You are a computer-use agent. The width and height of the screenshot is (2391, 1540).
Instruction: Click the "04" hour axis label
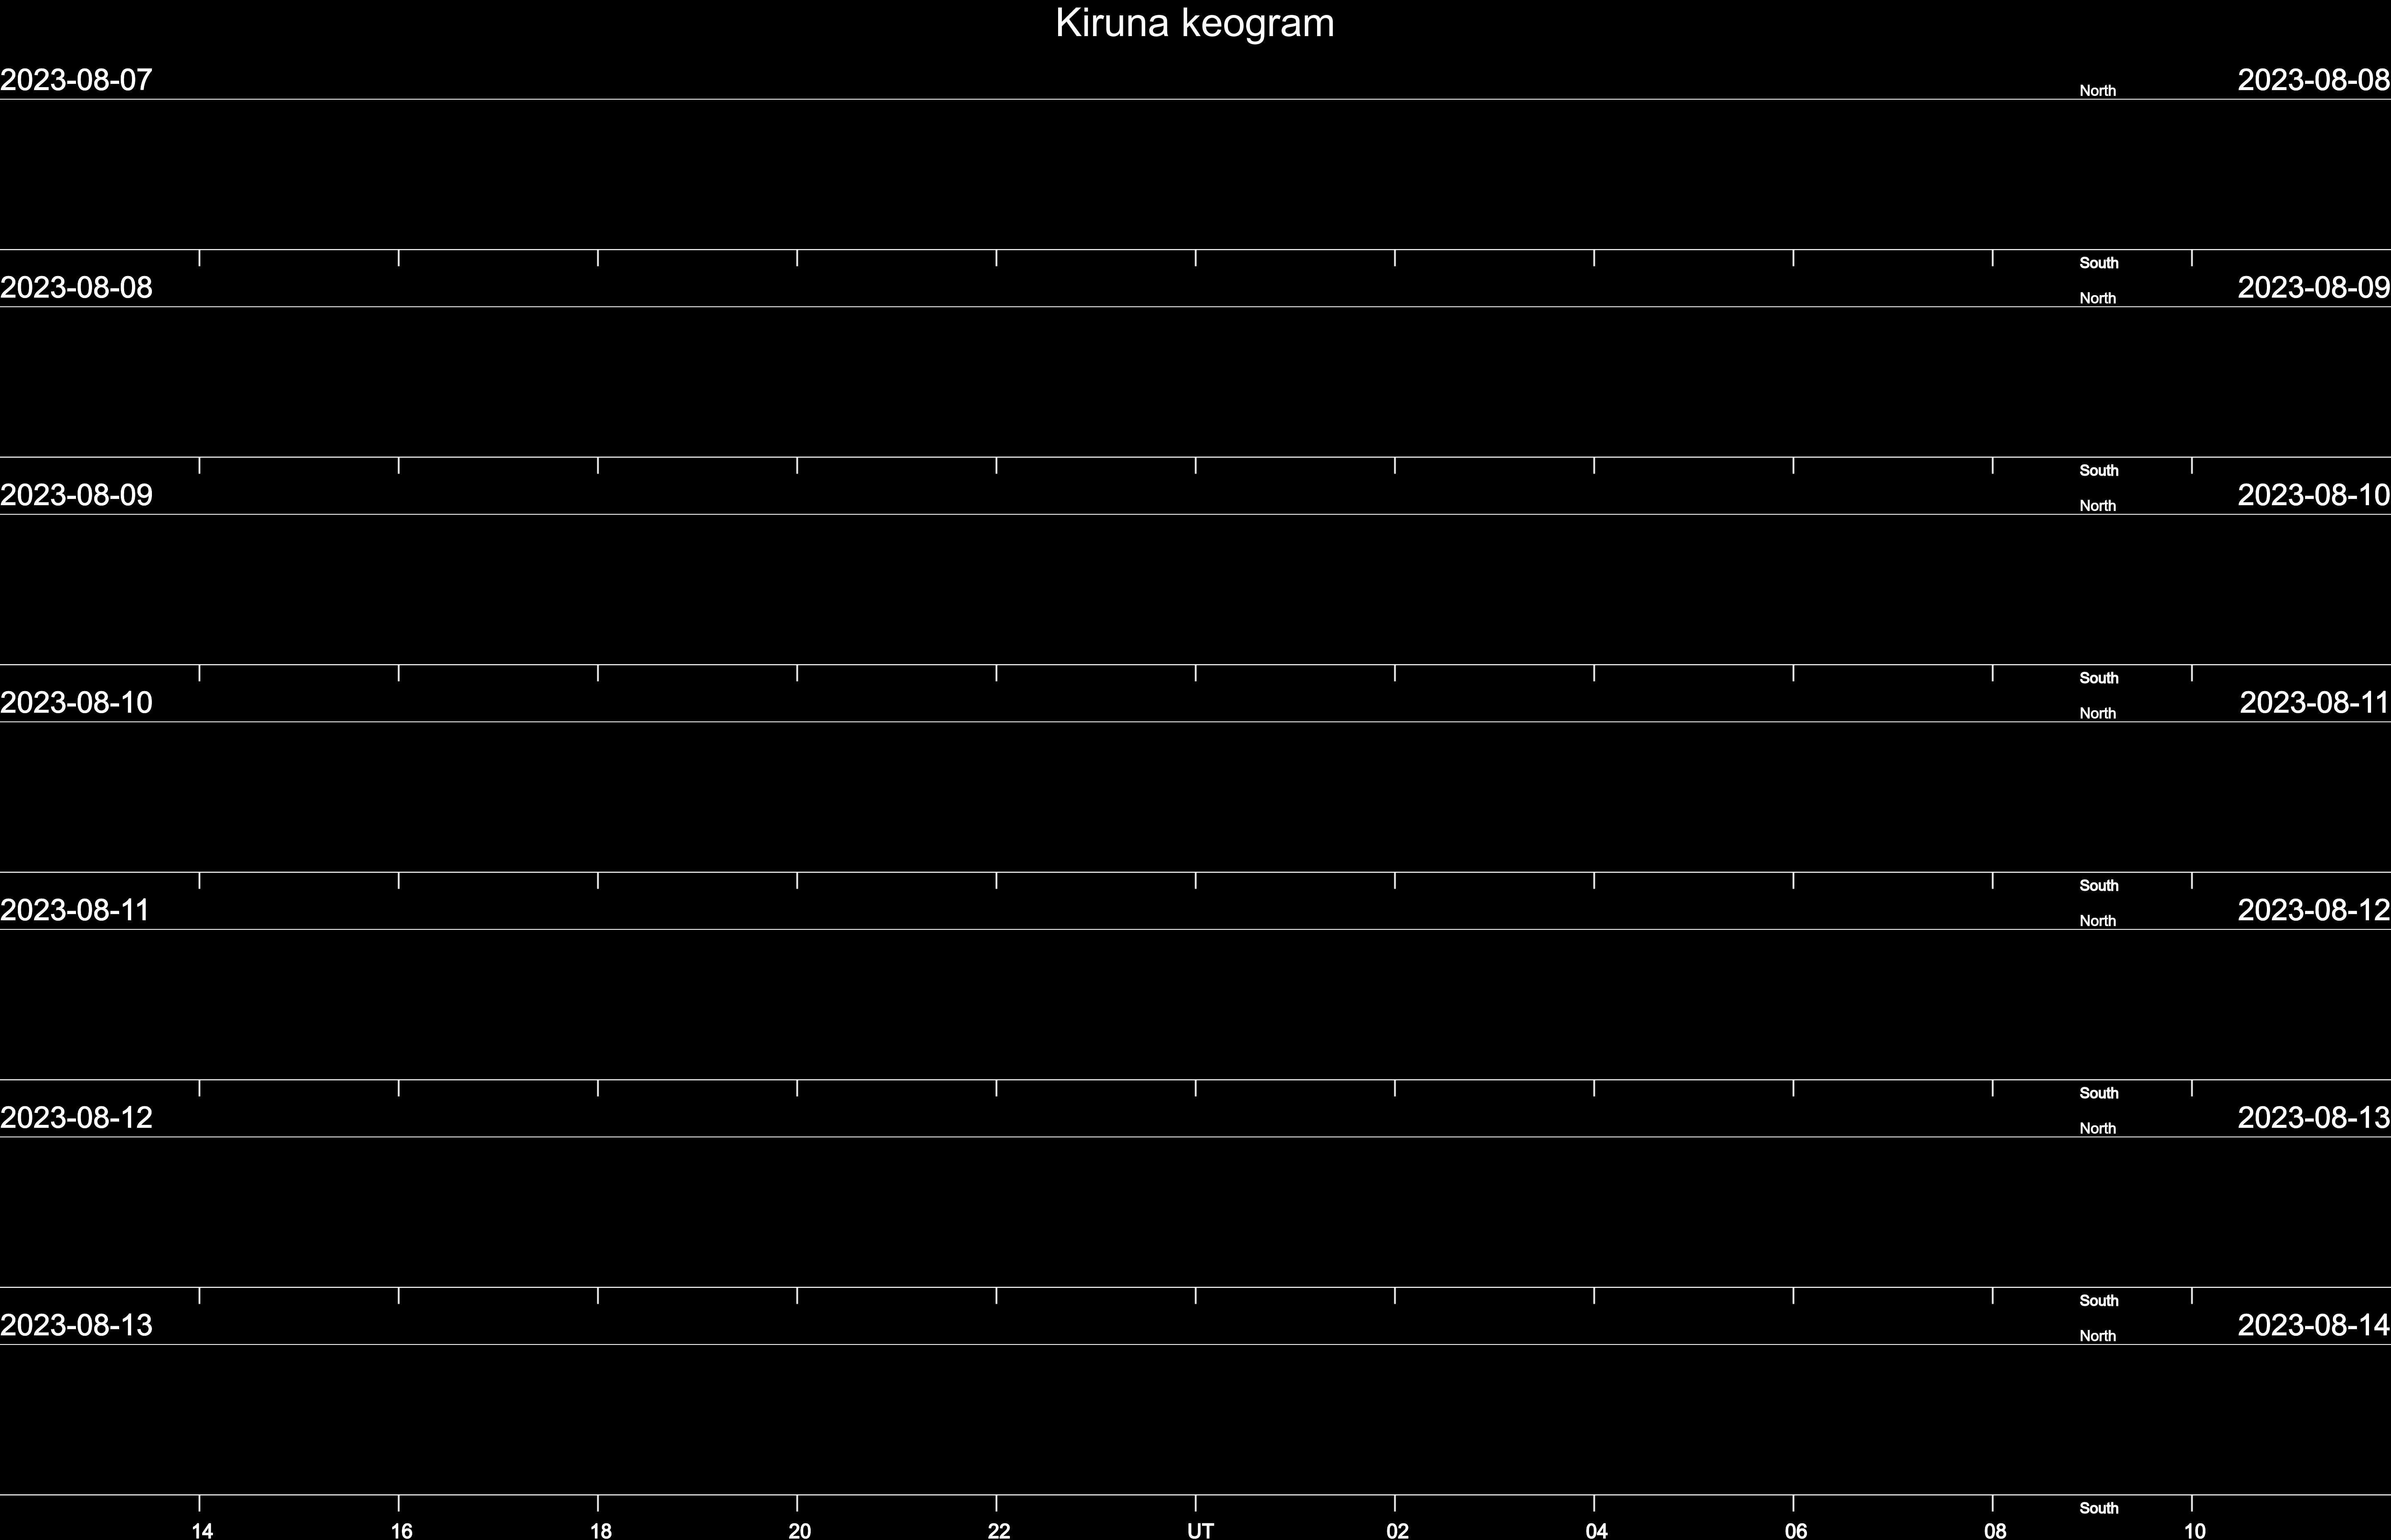click(1596, 1530)
